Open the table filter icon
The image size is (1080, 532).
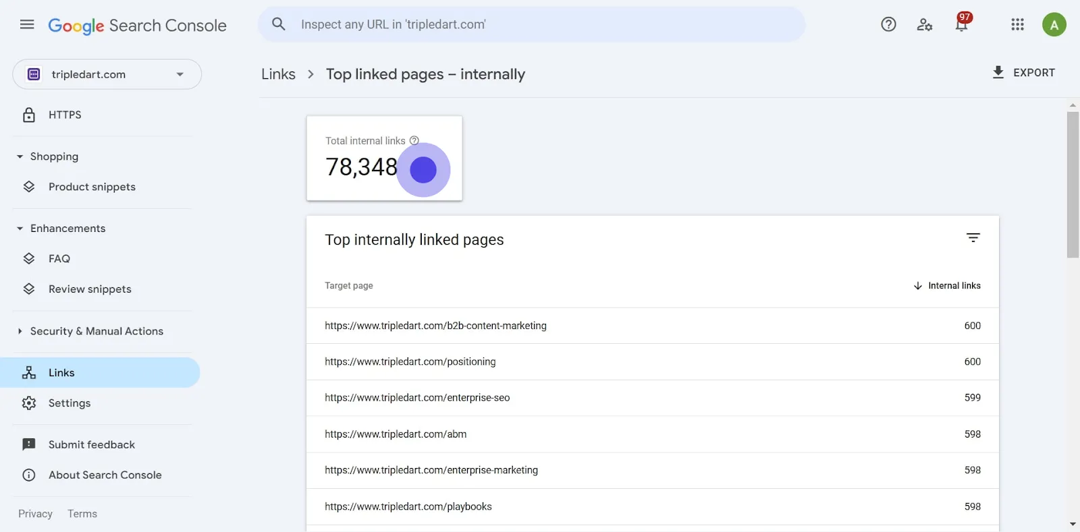973,238
